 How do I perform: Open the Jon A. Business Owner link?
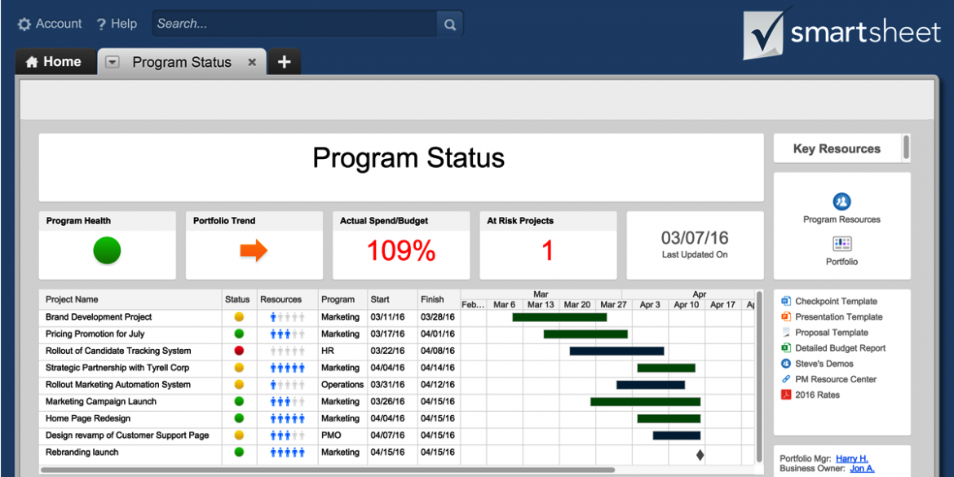click(x=862, y=468)
